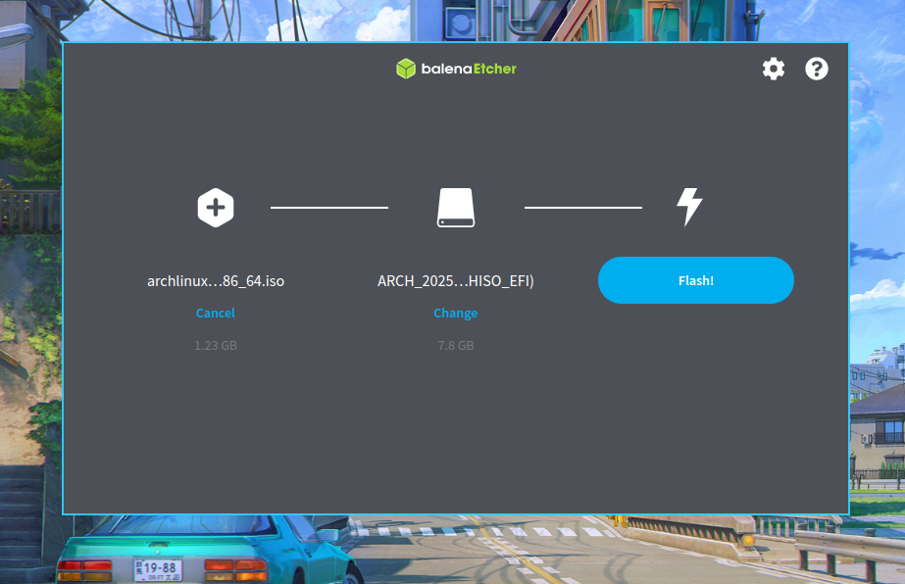The height and width of the screenshot is (584, 905).
Task: Cancel the selected archlinux image
Action: point(216,314)
